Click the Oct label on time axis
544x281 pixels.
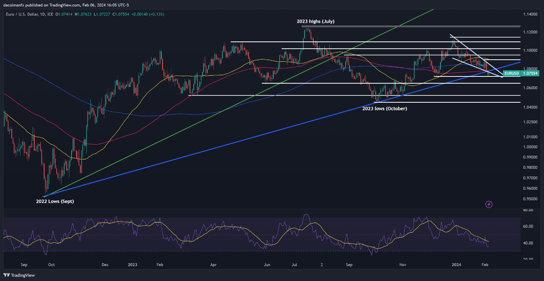(x=51, y=264)
